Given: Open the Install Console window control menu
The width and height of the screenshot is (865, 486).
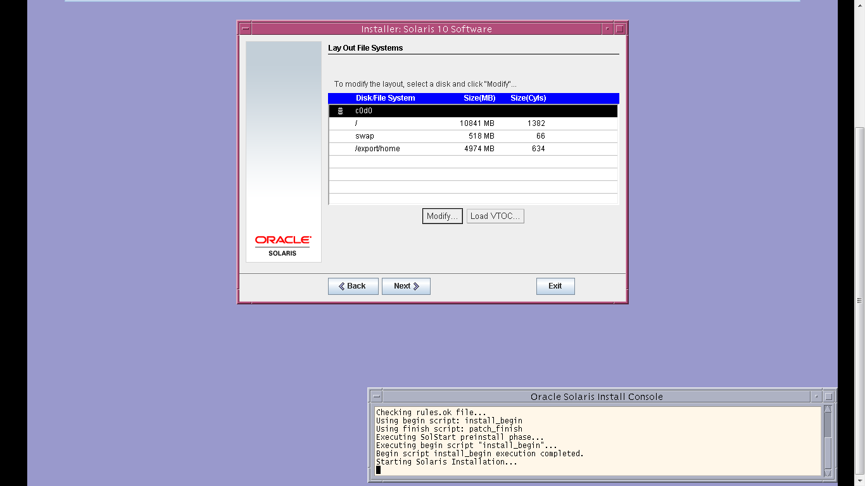Looking at the screenshot, I should coord(376,396).
